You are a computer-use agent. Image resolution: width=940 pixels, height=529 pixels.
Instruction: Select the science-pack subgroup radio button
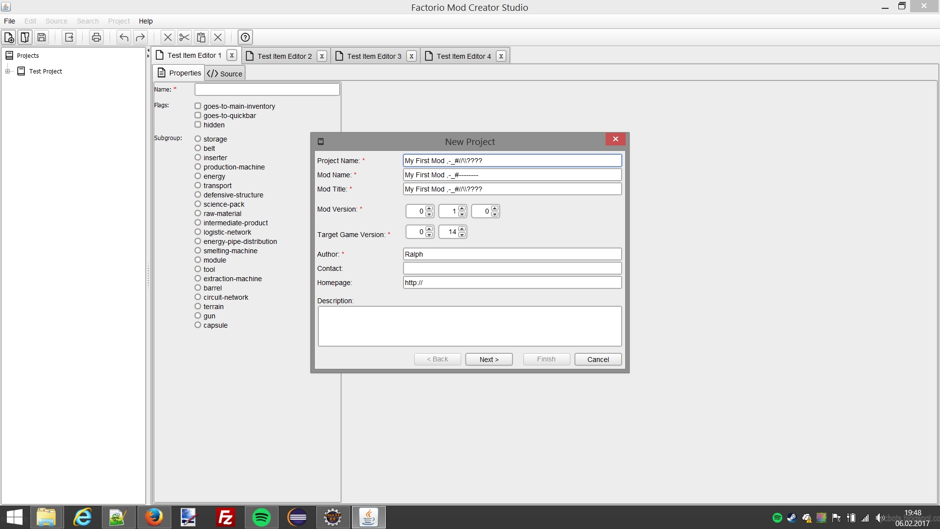coord(198,204)
